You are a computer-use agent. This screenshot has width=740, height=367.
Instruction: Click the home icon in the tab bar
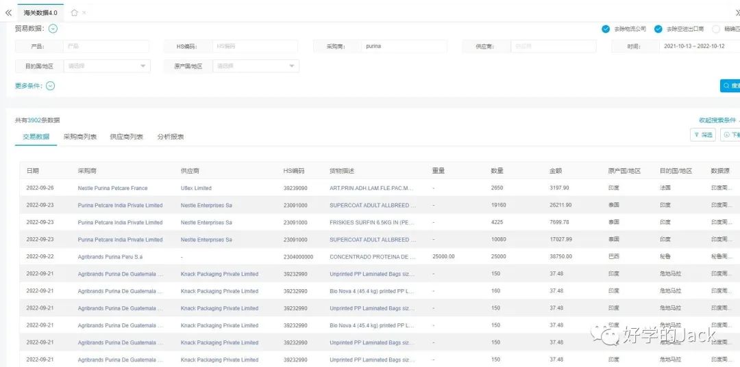coord(74,12)
